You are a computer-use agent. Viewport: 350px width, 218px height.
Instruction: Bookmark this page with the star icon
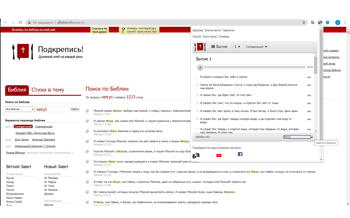point(304,23)
